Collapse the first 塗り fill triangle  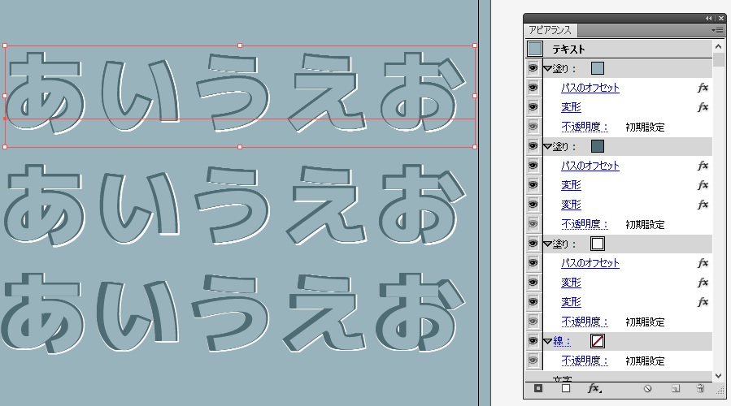[x=547, y=68]
